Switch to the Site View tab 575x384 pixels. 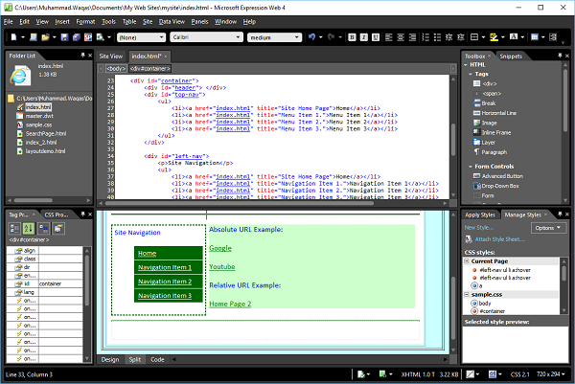tap(112, 56)
